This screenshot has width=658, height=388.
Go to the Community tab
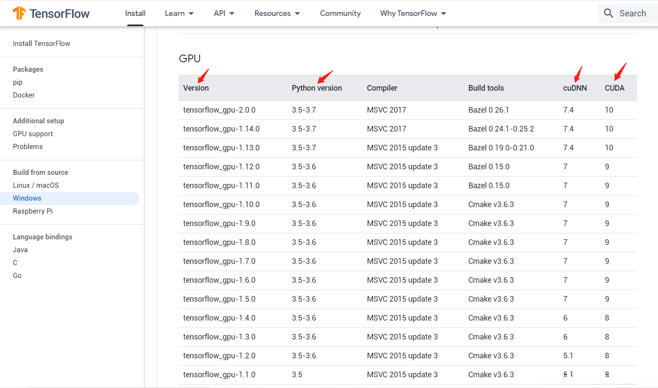click(x=340, y=13)
